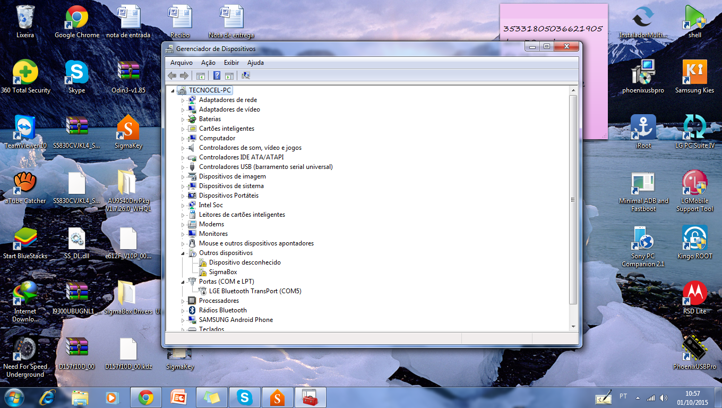722x408 pixels.
Task: Toggle the show/hide action pane toolbar icon
Action: (229, 75)
